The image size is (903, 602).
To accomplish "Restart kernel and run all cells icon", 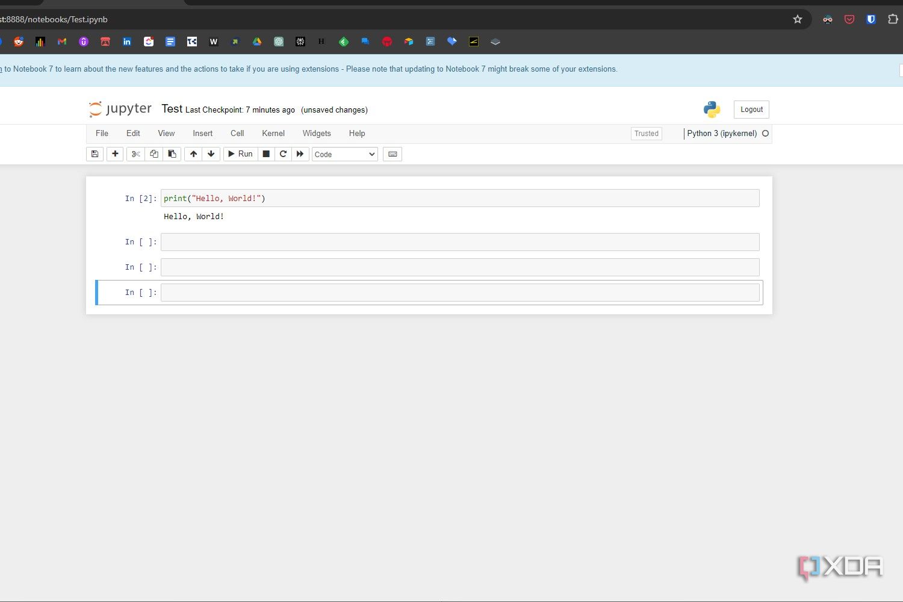I will (x=300, y=154).
